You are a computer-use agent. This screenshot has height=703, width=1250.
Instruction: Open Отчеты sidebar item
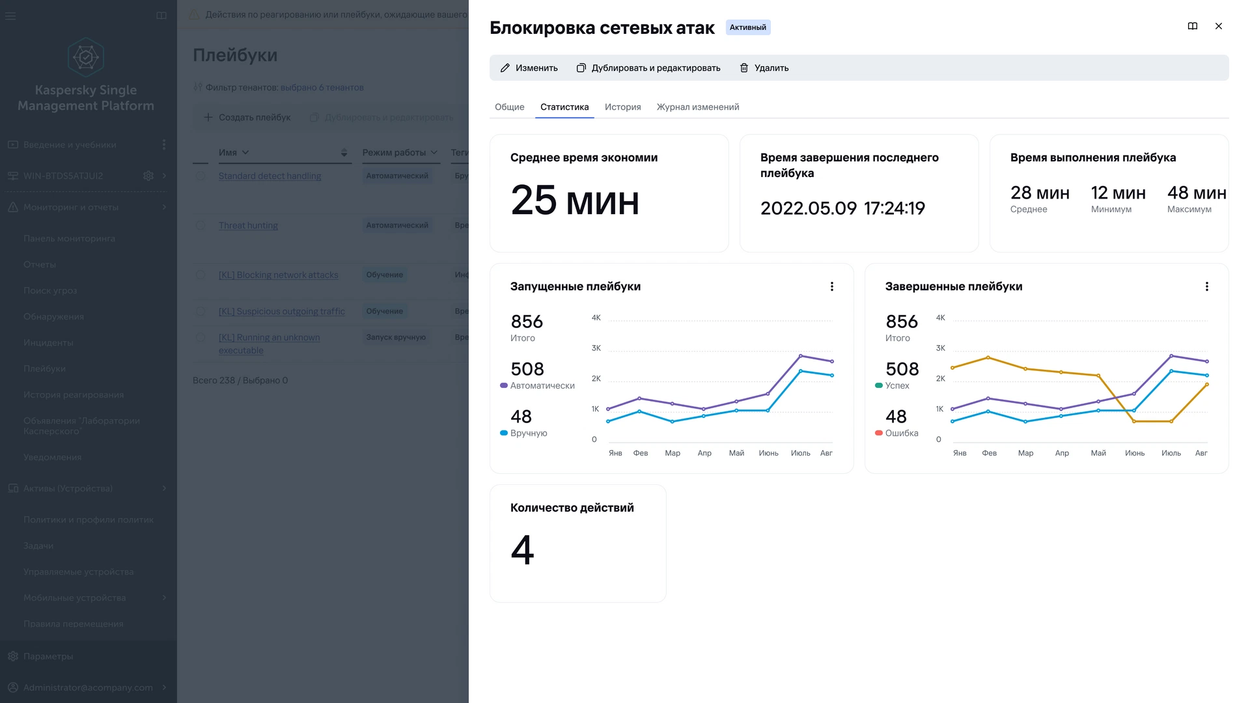tap(40, 264)
